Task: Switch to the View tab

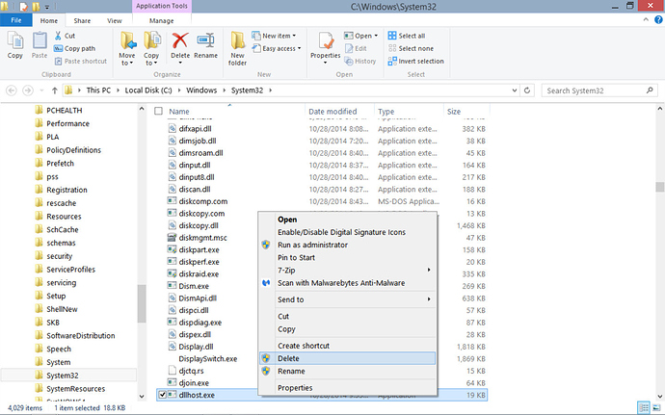Action: 114,20
